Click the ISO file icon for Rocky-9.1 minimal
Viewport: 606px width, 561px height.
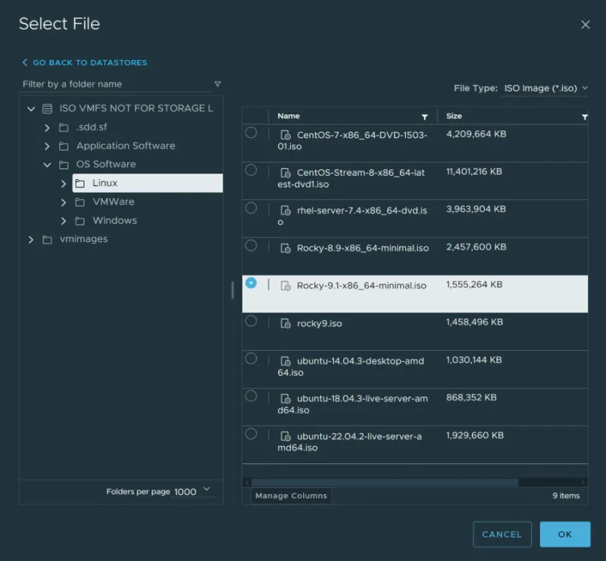(x=286, y=286)
